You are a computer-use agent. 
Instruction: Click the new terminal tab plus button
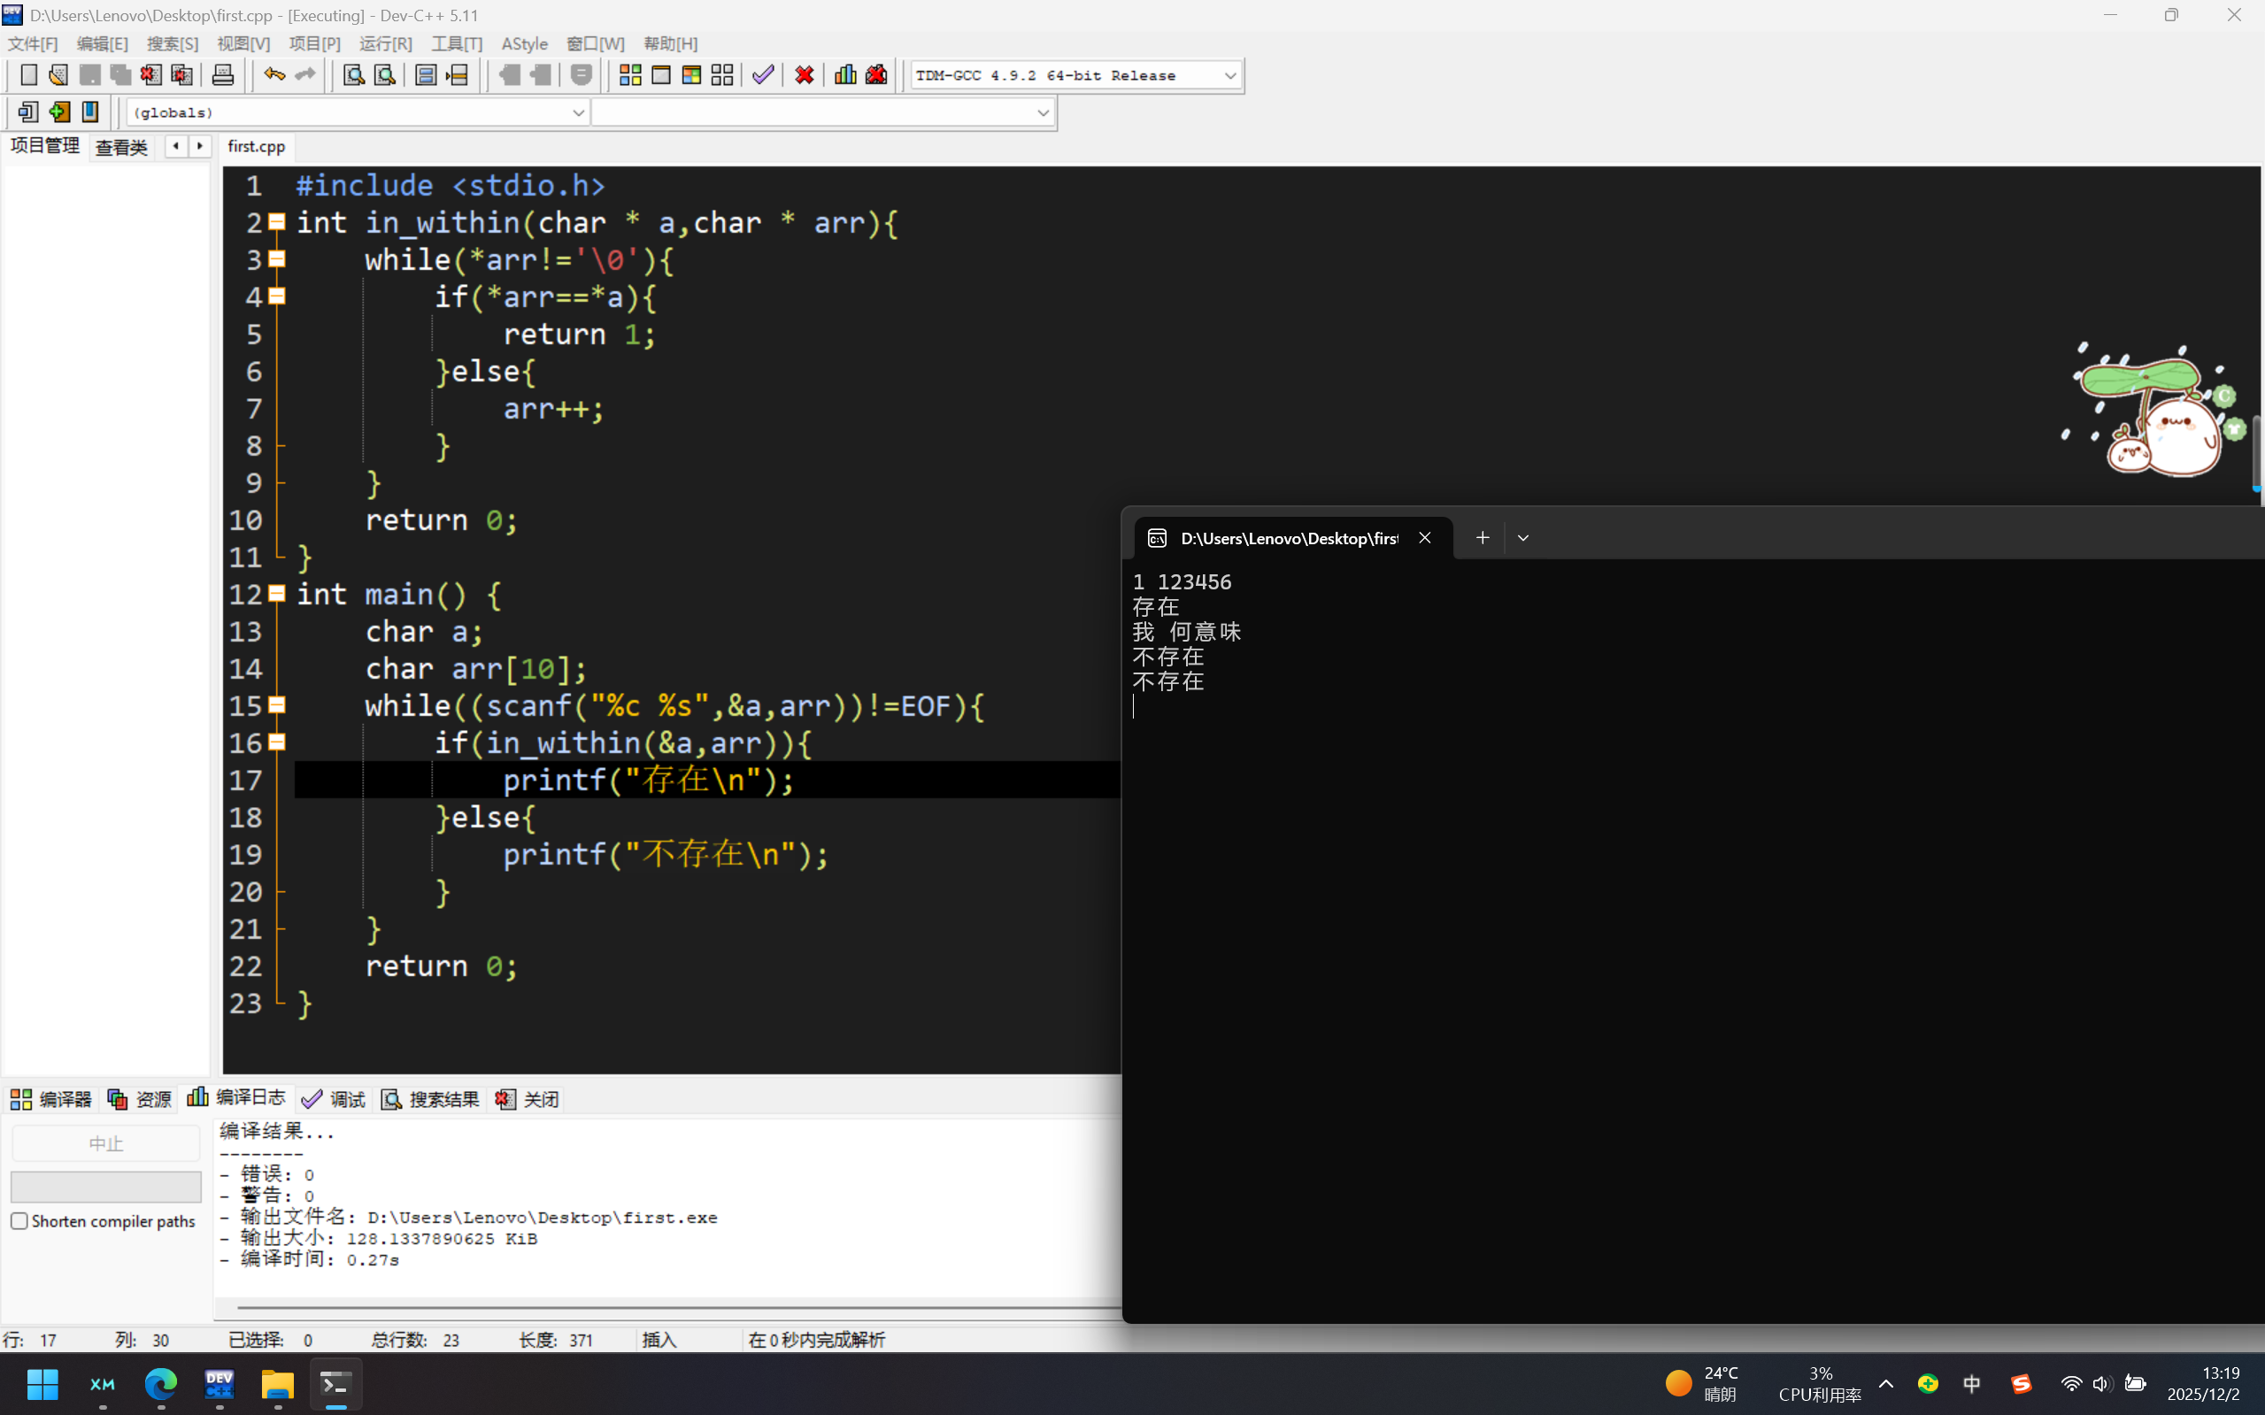point(1482,538)
